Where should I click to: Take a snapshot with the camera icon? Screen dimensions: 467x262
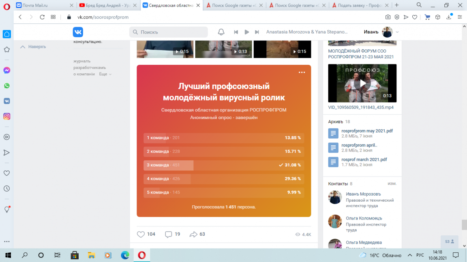pyautogui.click(x=388, y=17)
